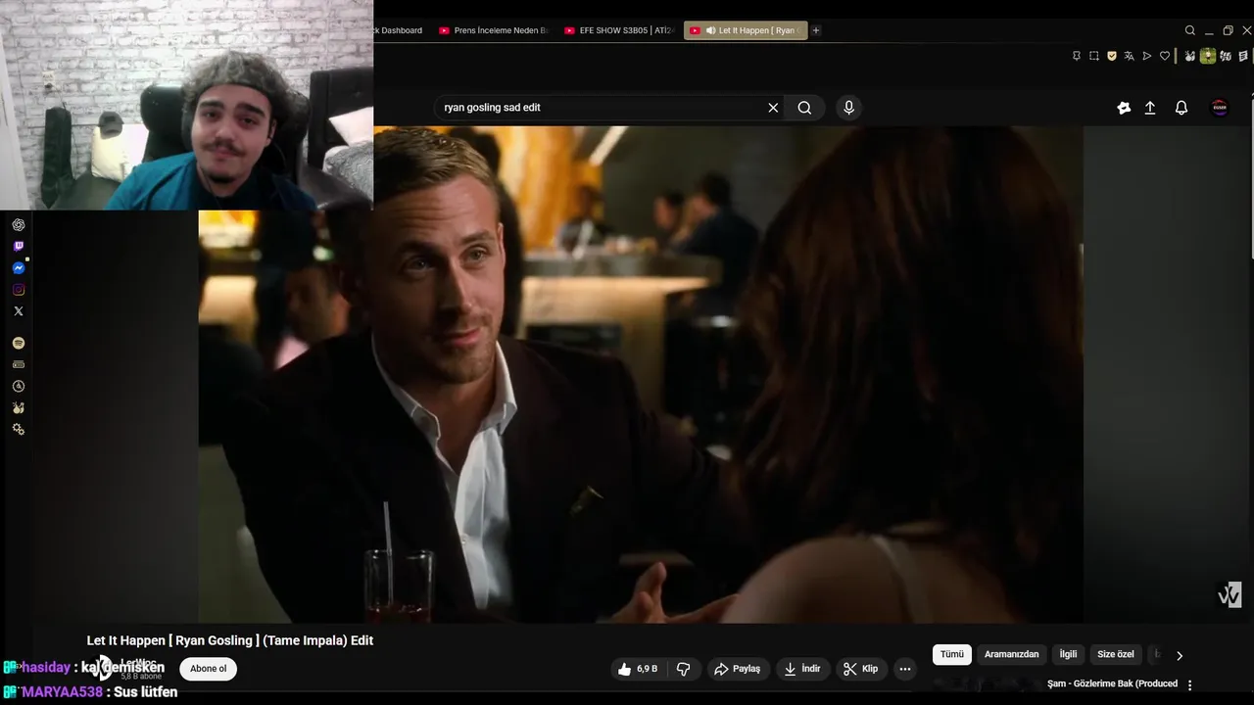The height and width of the screenshot is (705, 1254).
Task: Switch to Prens İnceleme Neden tab
Action: coord(494,30)
